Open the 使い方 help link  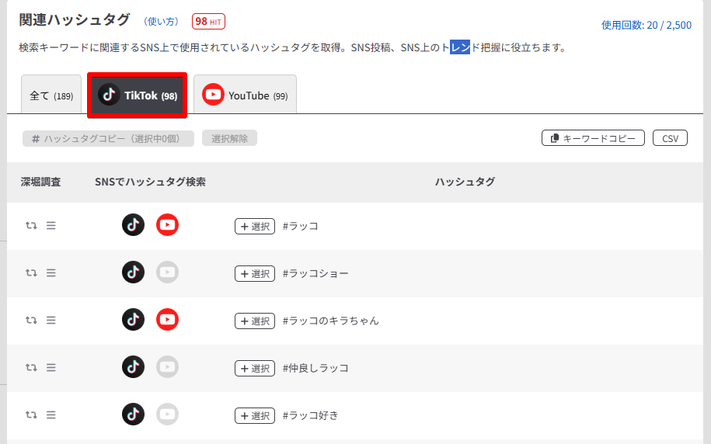[161, 21]
